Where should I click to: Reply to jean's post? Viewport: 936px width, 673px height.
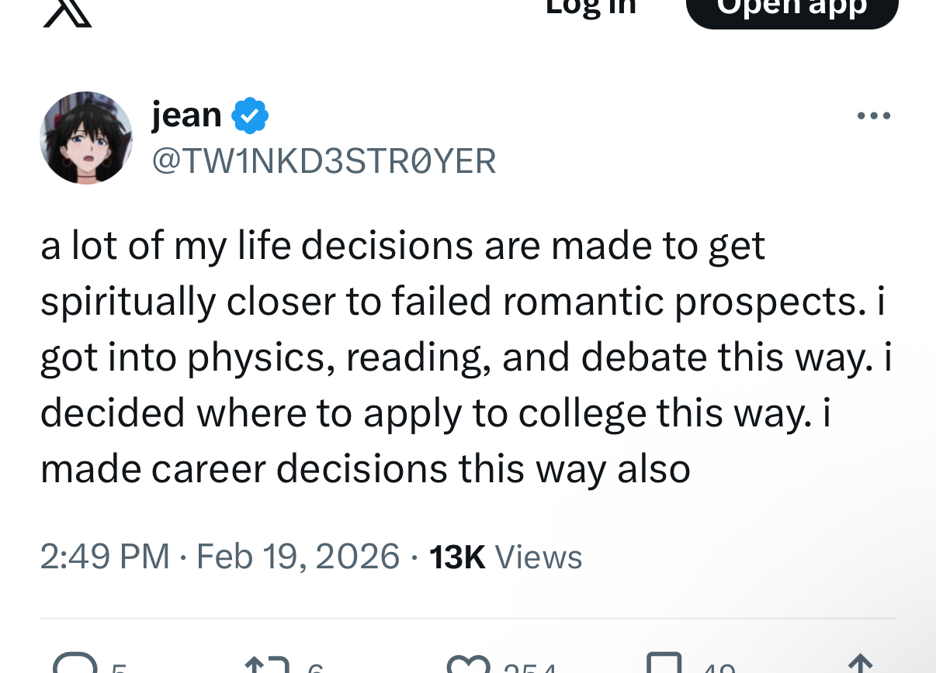tap(75, 665)
